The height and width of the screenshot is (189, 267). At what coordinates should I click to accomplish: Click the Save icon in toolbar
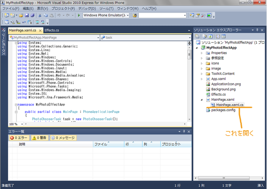pyautogui.click(x=27, y=16)
